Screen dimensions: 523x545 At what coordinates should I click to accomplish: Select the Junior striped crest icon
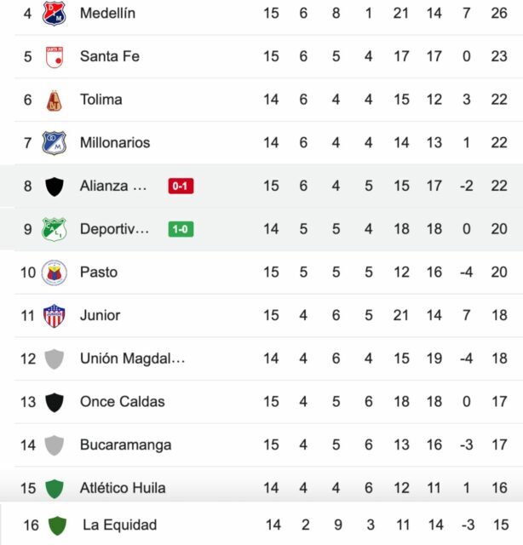click(54, 315)
